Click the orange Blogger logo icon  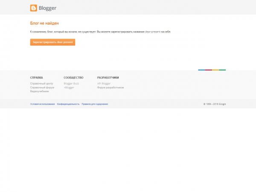click(33, 8)
